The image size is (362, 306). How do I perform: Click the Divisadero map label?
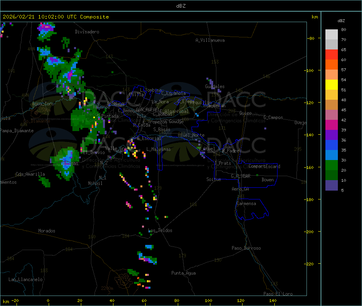(x=87, y=32)
